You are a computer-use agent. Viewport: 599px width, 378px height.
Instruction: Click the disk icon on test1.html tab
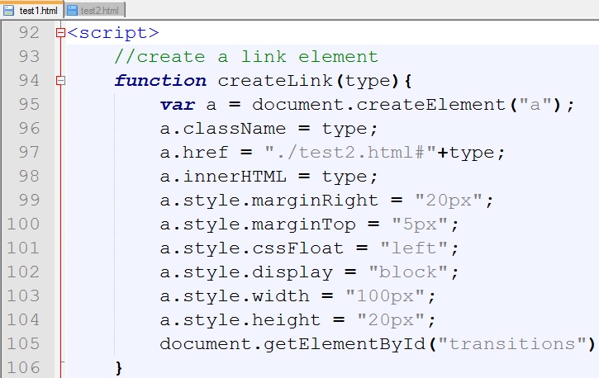click(x=9, y=10)
